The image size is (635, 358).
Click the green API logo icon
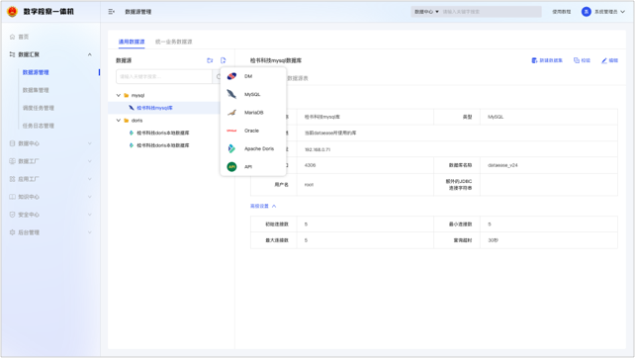pos(231,167)
